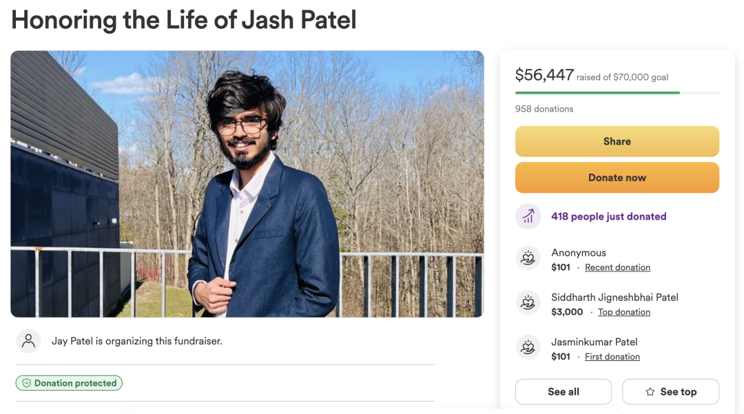This screenshot has height=414, width=744.
Task: Follow the Top donation link
Action: (x=624, y=312)
